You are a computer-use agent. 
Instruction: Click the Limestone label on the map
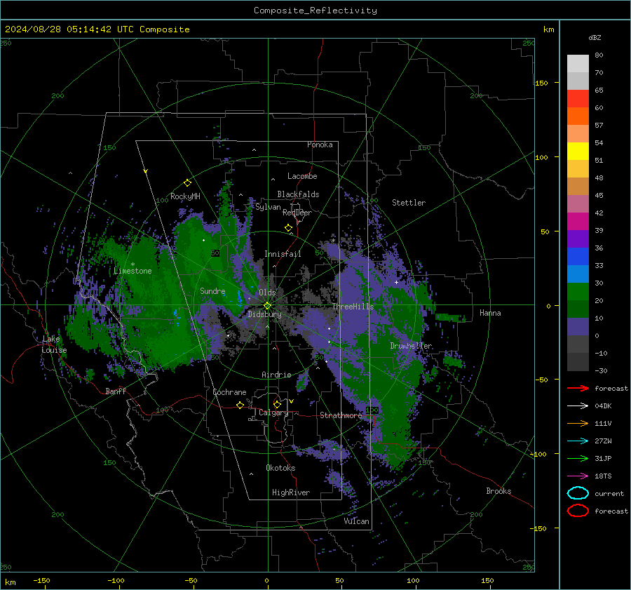tap(133, 271)
